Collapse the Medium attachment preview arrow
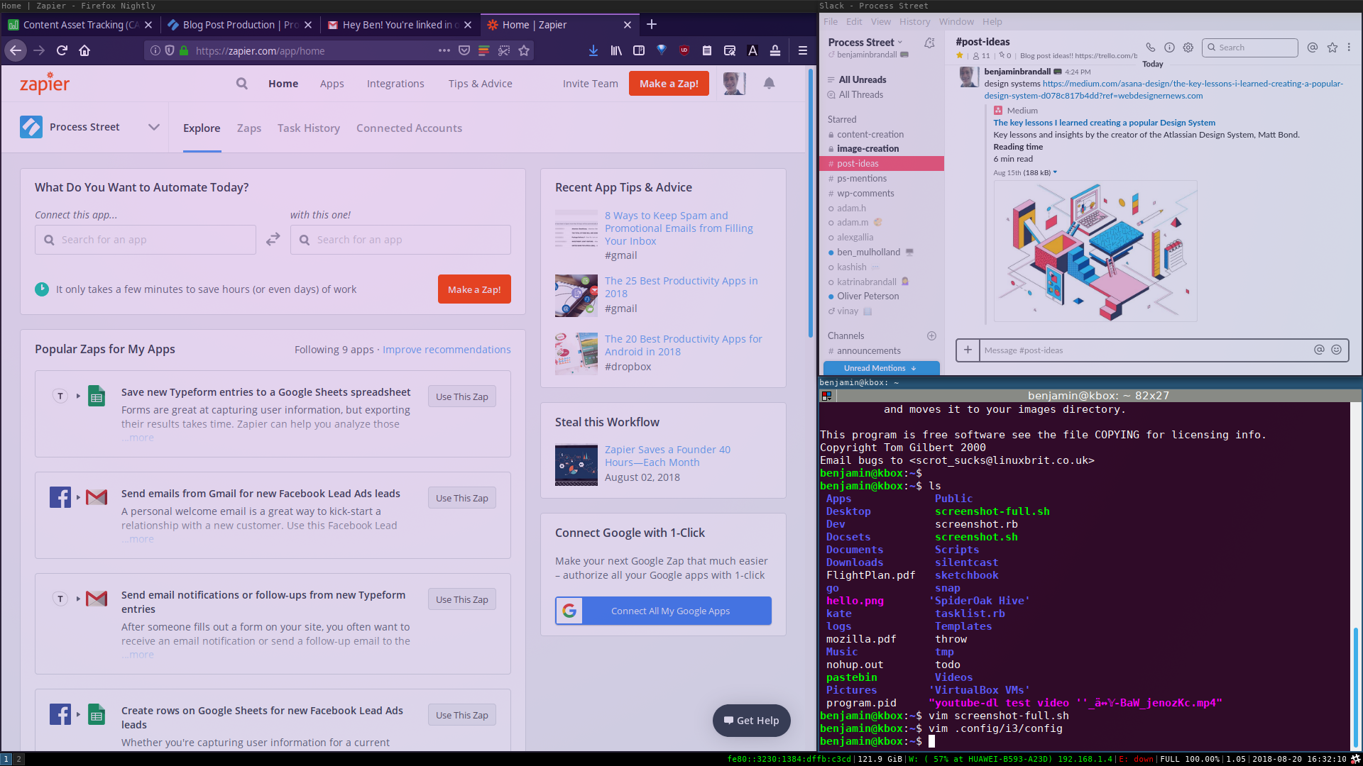The height and width of the screenshot is (766, 1363). click(1055, 172)
